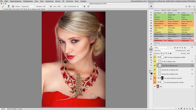Hide the Светлее (B) по образцу layer

click(155, 70)
